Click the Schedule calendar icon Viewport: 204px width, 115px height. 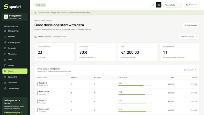[x=5, y=48]
